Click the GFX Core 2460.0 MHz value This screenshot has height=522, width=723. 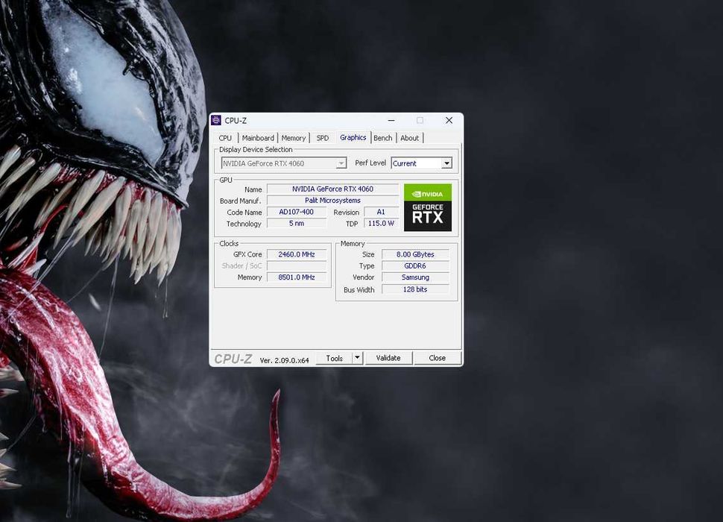(x=297, y=254)
